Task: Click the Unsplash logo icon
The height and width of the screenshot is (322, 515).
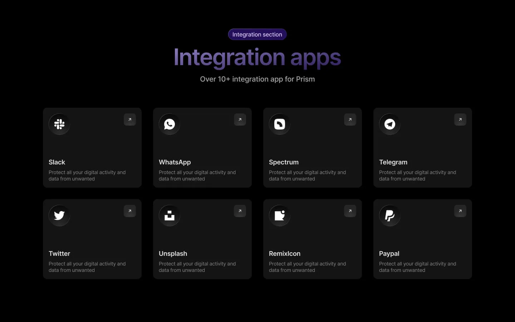Action: [170, 215]
